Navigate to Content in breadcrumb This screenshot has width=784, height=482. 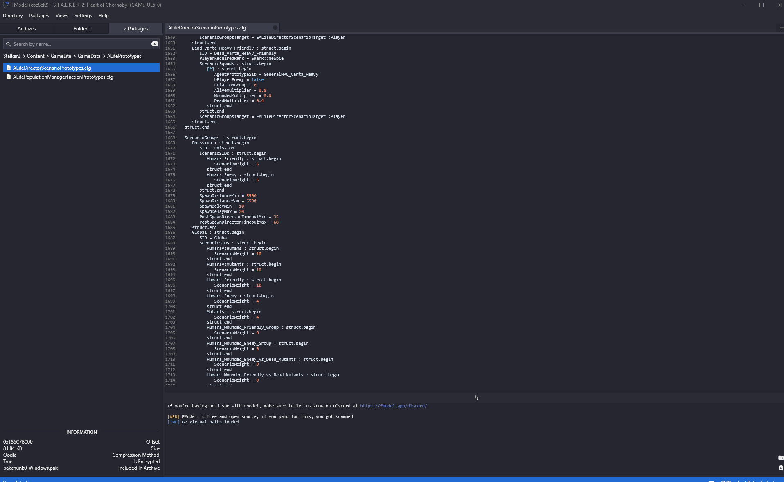coord(36,56)
